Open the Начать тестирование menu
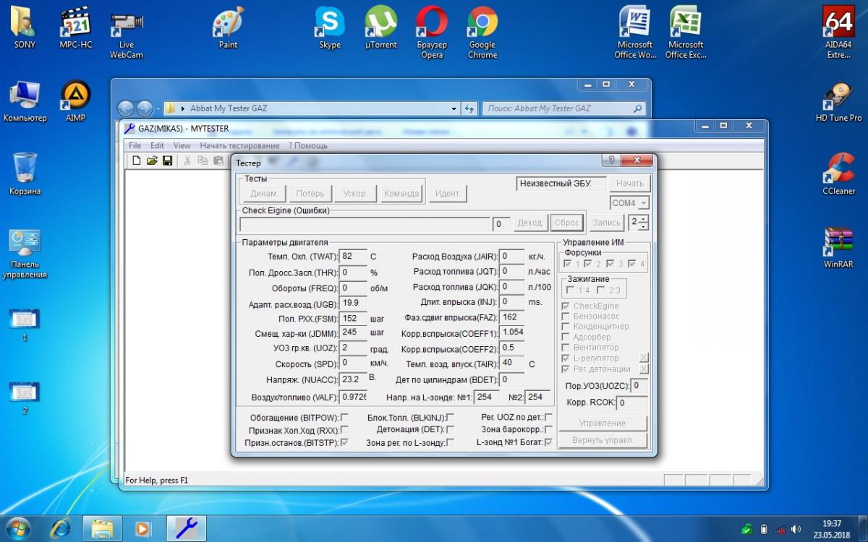 (239, 145)
